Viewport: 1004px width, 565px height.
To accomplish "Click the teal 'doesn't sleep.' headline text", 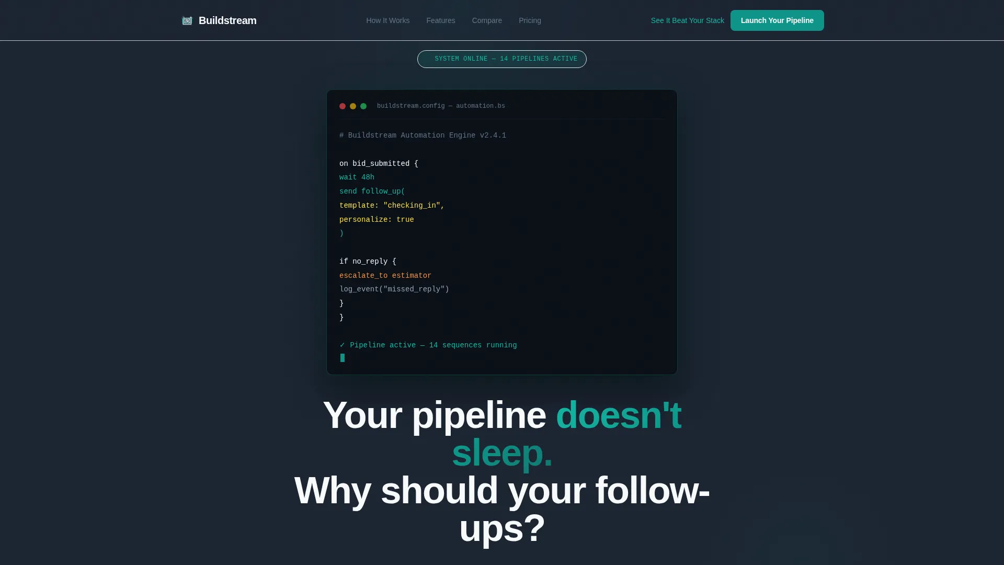I will (566, 434).
